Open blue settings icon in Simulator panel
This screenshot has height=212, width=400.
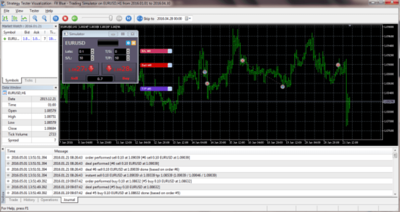pyautogui.click(x=128, y=43)
